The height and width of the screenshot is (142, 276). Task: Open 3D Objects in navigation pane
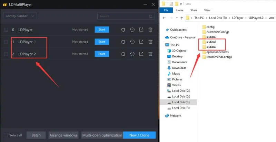[x=177, y=51]
